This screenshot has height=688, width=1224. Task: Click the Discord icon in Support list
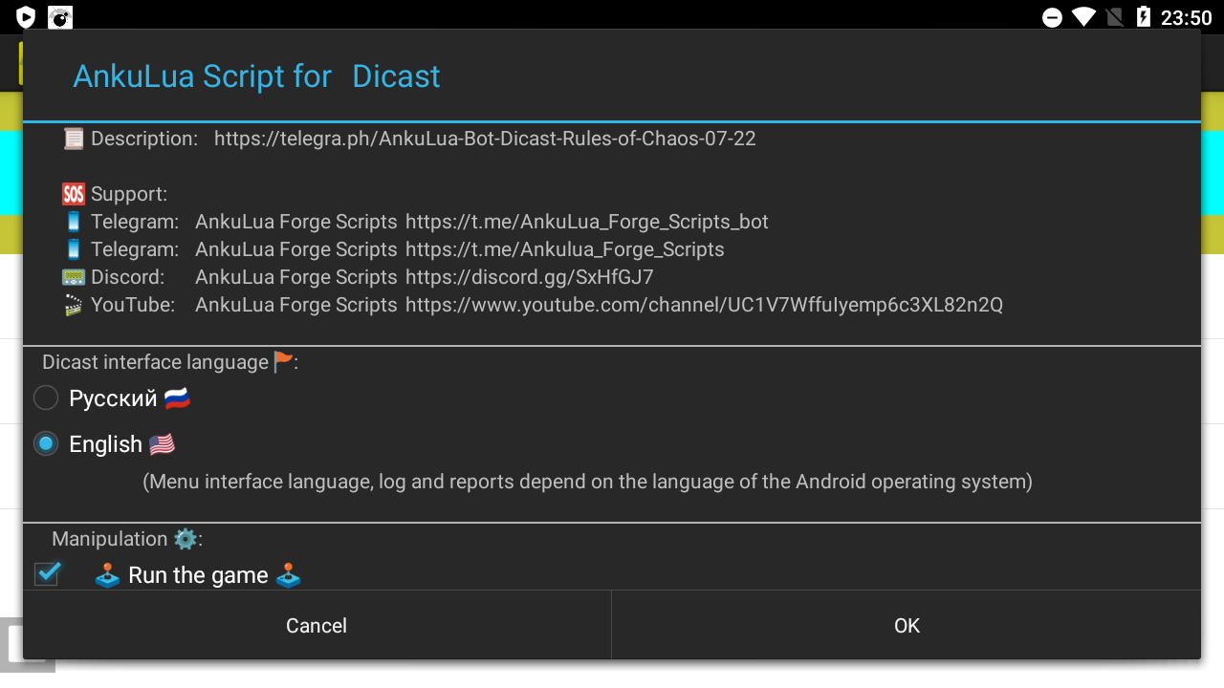[x=74, y=277]
